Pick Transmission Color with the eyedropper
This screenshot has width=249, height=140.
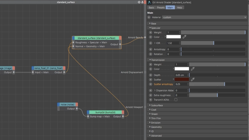point(193,69)
